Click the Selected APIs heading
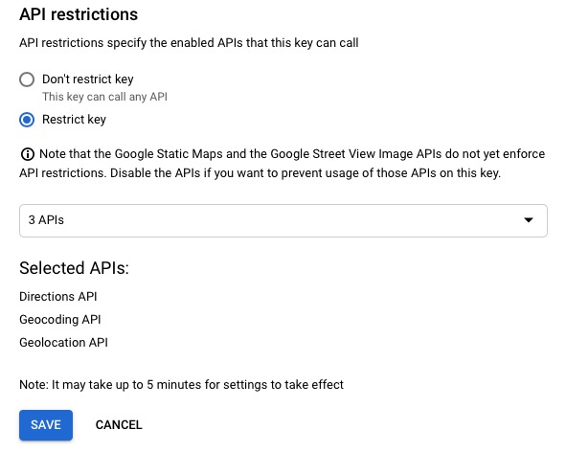This screenshot has width=566, height=452. (74, 268)
